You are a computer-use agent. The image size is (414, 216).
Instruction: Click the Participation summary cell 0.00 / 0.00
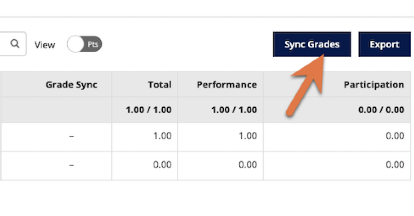coord(381,110)
